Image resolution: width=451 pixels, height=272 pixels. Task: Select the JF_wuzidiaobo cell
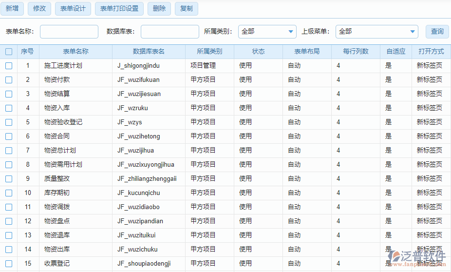(x=149, y=207)
